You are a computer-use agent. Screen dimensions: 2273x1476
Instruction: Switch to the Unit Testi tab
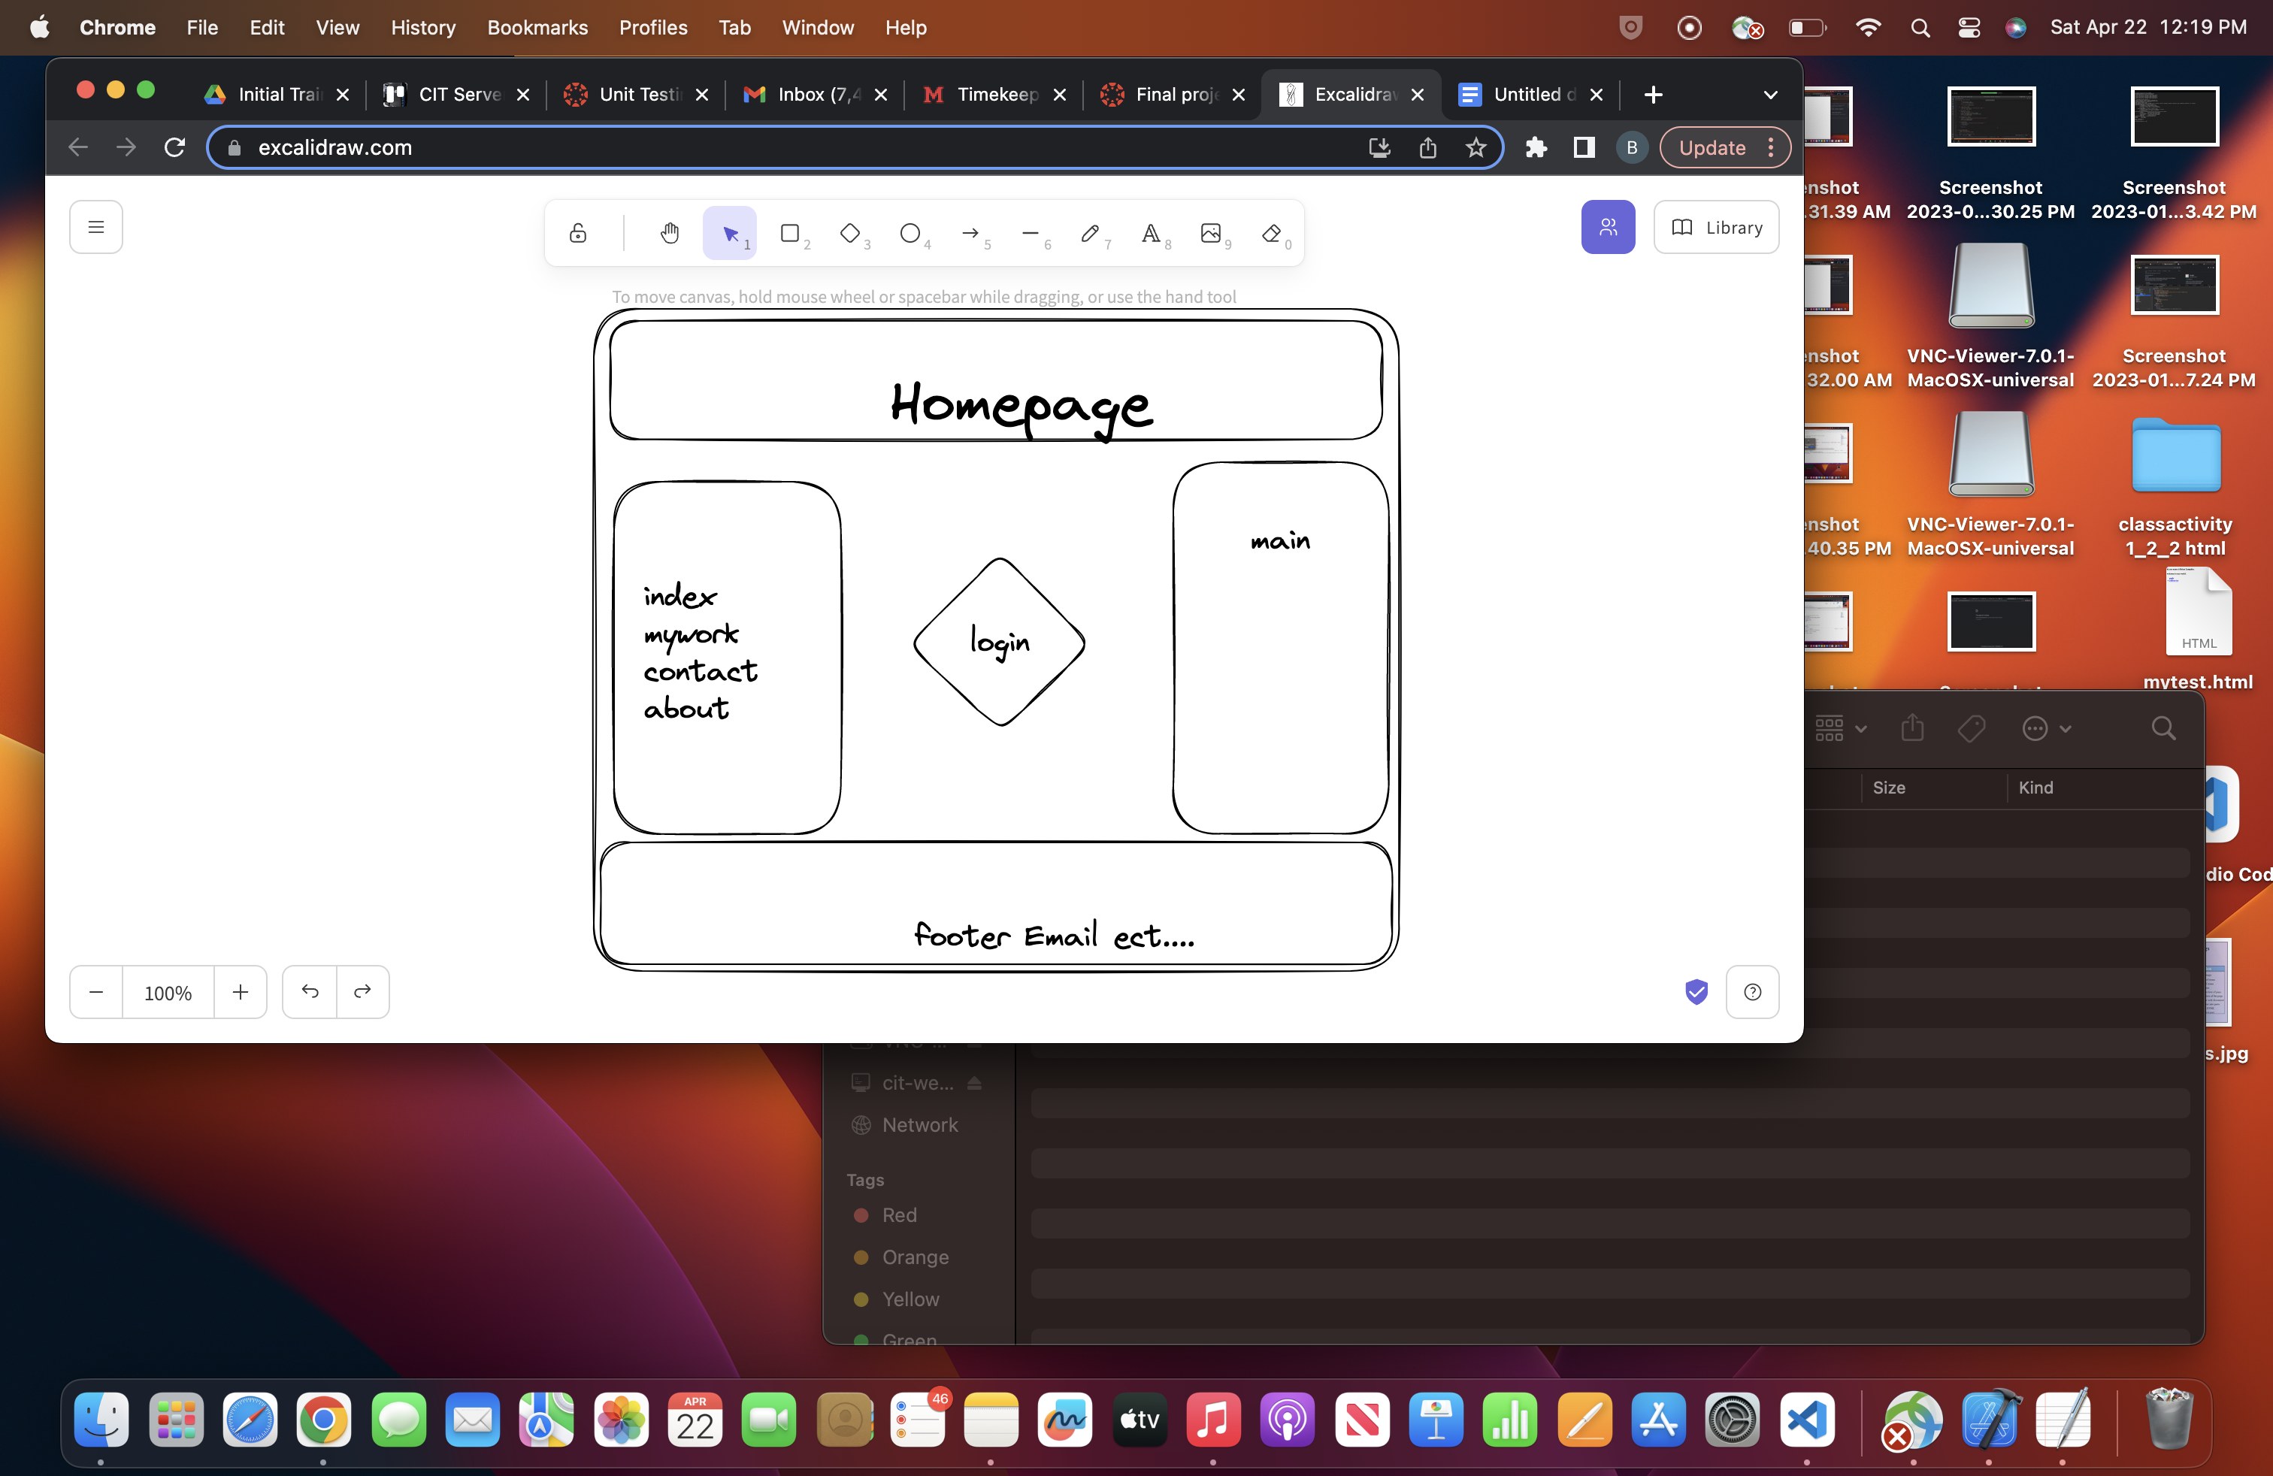coord(637,95)
